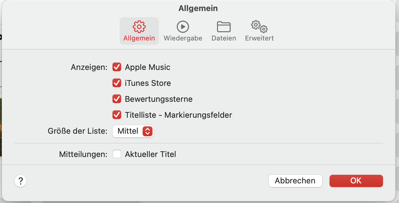
Task: Disable the iTunes Store checkbox
Action: (117, 83)
